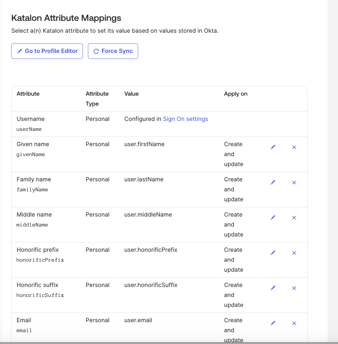
Task: Click the Katalon Attribute Mappings heading
Action: [66, 18]
